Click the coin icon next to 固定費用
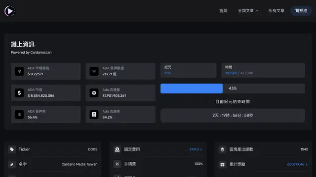Screen dimensions: 316x177 [117, 149]
